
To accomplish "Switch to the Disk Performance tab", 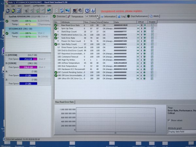I will (138, 16).
